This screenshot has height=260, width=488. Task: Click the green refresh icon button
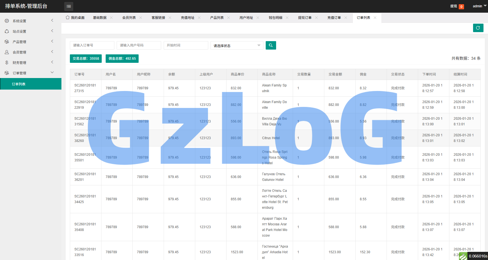tap(478, 28)
